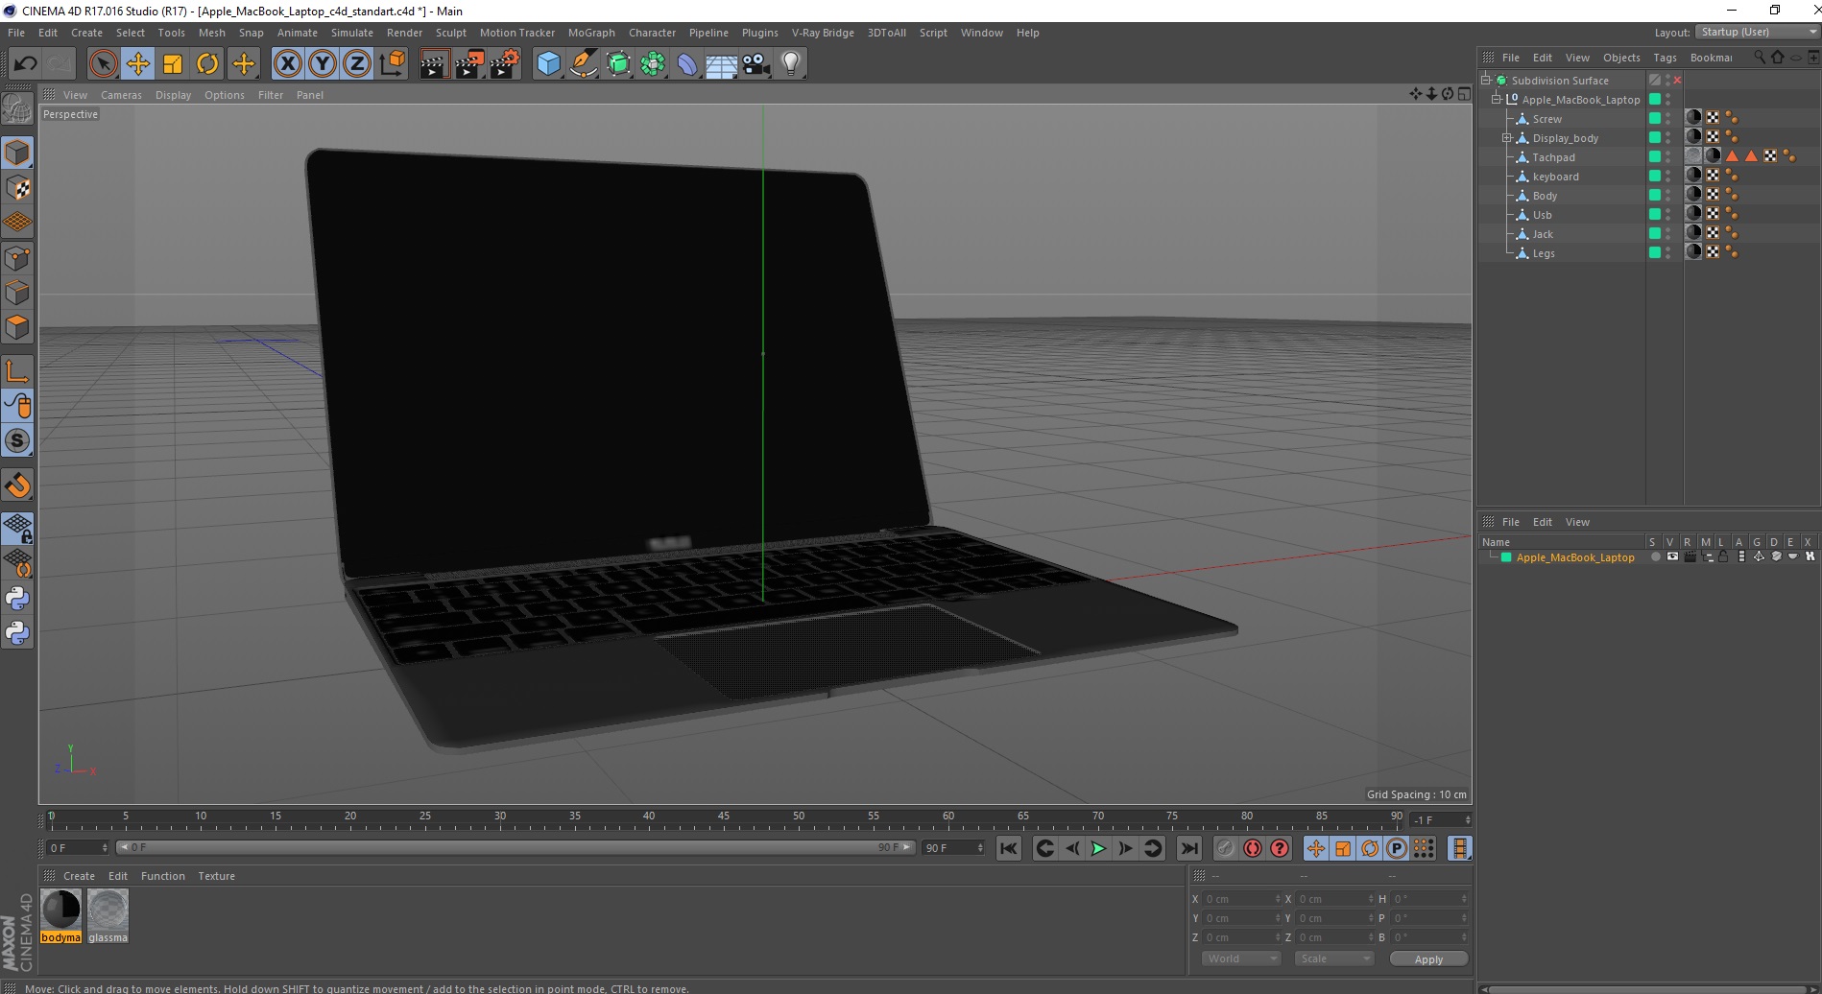Viewport: 1822px width, 994px height.
Task: Toggle layer View eye for Apple_MacBook_Laptop
Action: [x=1672, y=557]
